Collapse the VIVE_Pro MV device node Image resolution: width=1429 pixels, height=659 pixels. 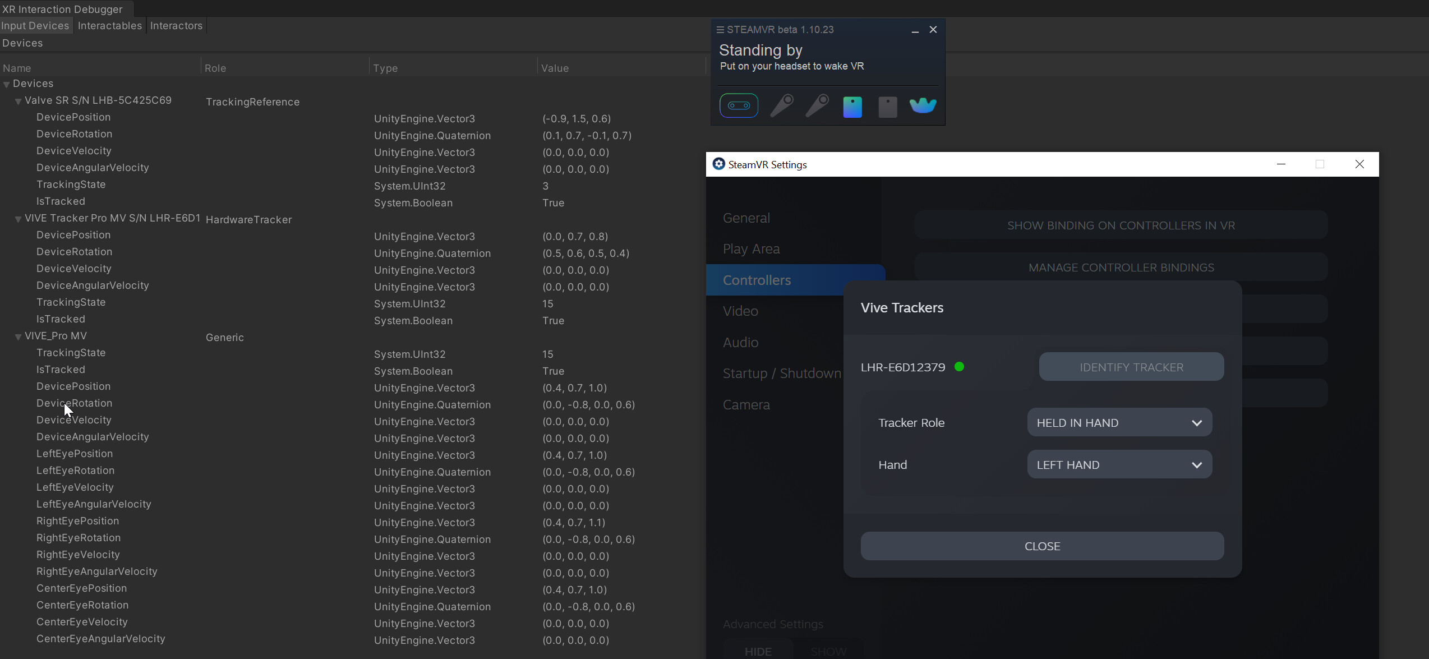click(x=18, y=337)
